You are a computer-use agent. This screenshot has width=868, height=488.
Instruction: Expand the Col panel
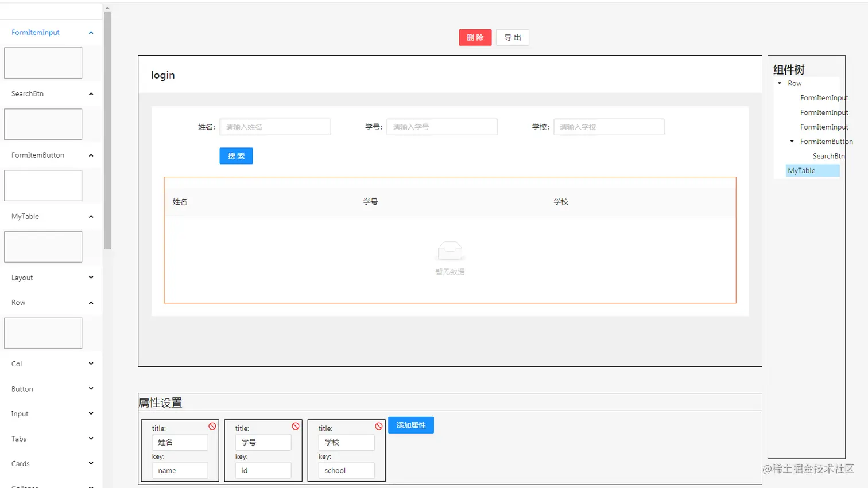click(91, 364)
